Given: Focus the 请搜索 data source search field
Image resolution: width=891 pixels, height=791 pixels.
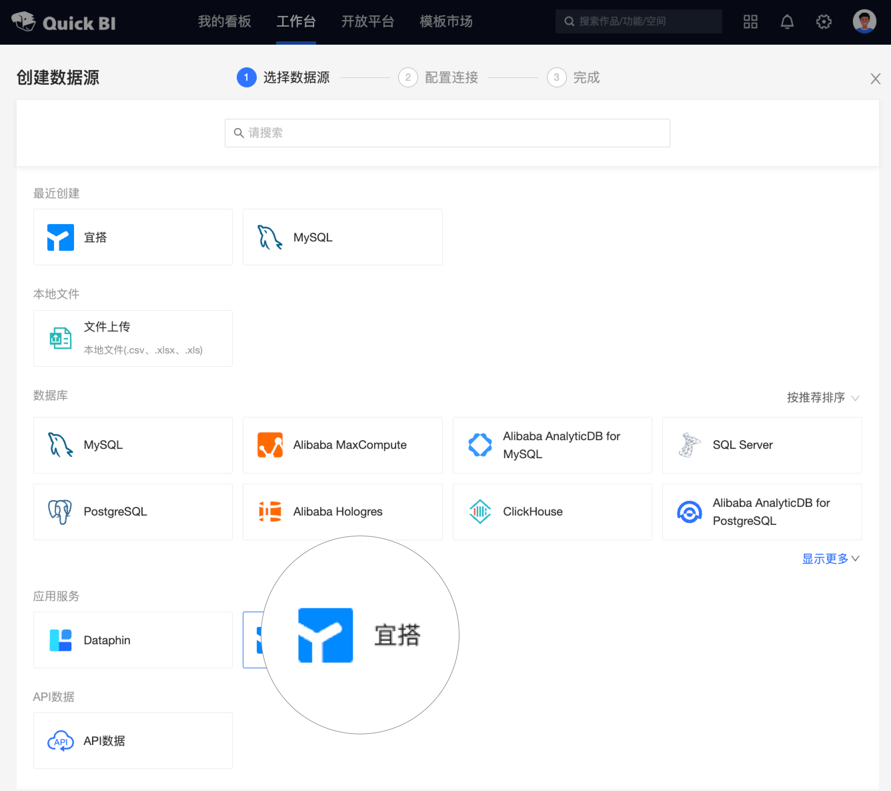Looking at the screenshot, I should point(447,133).
